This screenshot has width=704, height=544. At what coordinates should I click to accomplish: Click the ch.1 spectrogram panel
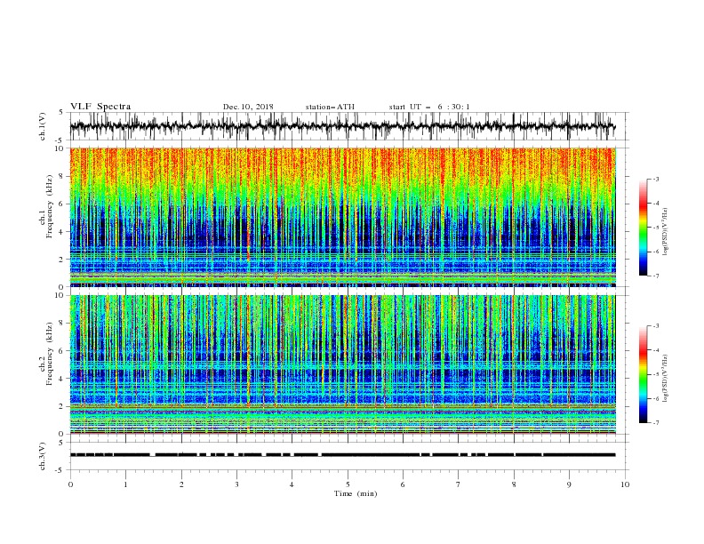tap(343, 217)
